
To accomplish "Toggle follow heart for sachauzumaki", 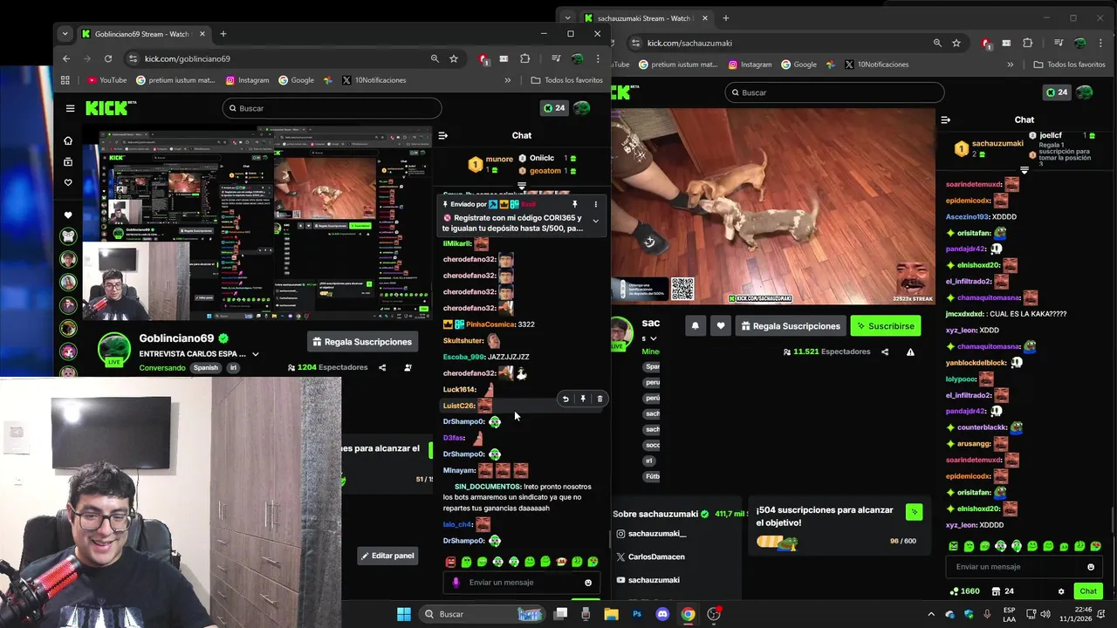I will (720, 325).
